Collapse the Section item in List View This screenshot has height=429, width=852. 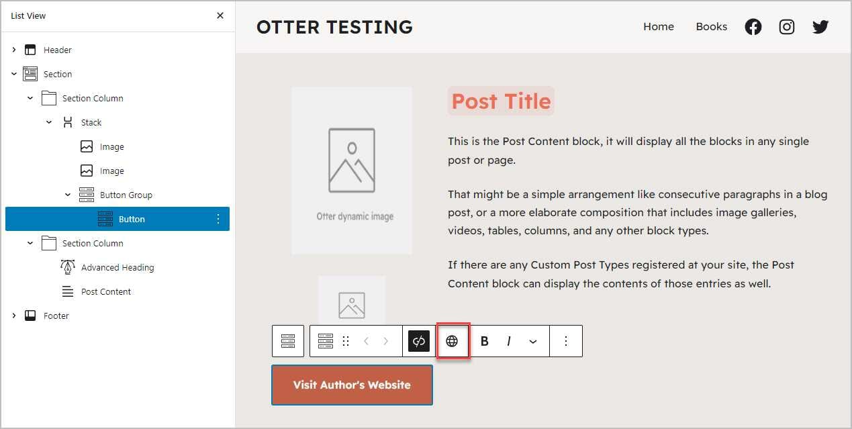click(x=14, y=74)
